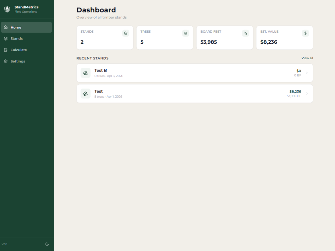Screen dimensions: 335x251
Task: Click the tree icon beside Test B
Action: [x=85, y=73]
